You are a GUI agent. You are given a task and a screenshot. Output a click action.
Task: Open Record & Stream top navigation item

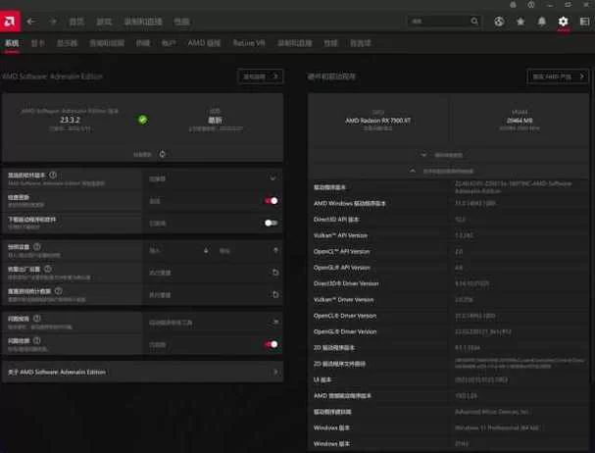click(143, 22)
